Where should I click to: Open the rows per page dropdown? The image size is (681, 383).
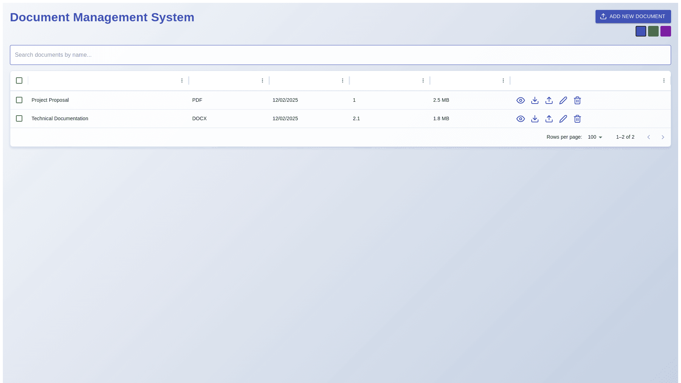point(595,137)
